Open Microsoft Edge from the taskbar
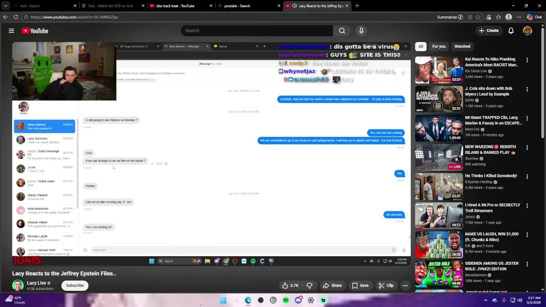Screen dimensions: 546x307 point(248,301)
